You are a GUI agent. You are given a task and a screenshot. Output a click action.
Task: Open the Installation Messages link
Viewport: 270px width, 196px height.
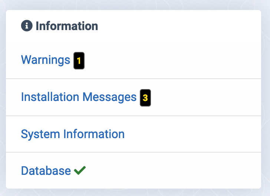coord(79,97)
